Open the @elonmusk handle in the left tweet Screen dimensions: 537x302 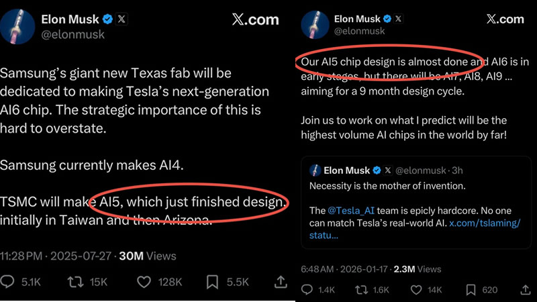coord(72,34)
